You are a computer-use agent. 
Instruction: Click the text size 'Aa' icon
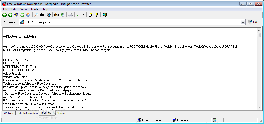[x=79, y=15]
